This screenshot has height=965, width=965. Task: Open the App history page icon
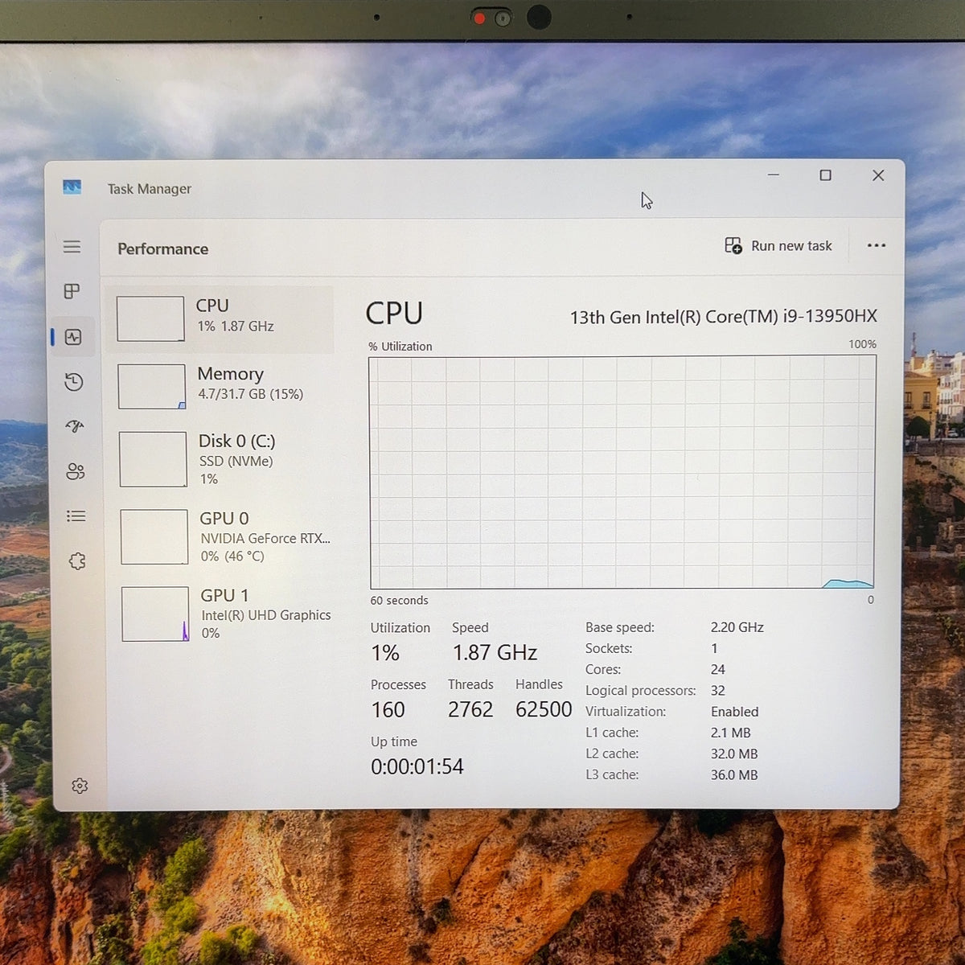tap(74, 382)
